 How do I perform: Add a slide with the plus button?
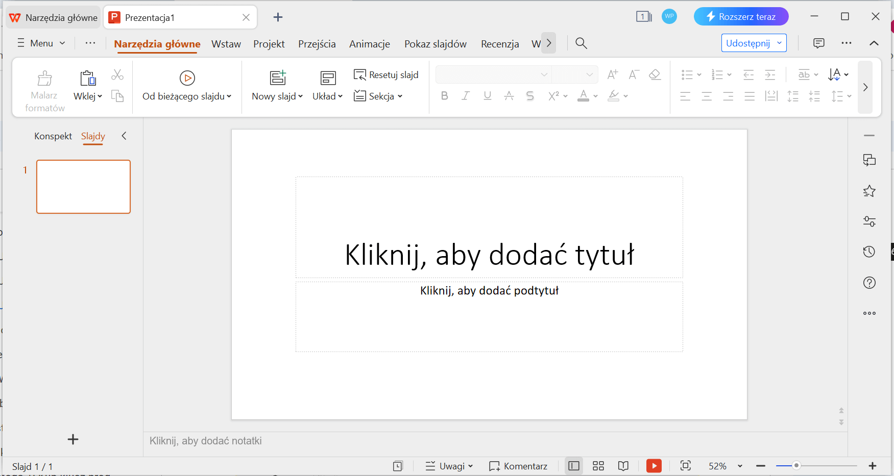(73, 439)
